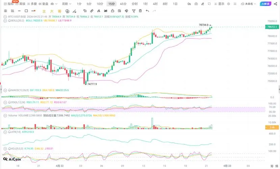Viewport: 280px width, 169px height.
Task: Click the AI解读 button
Action: point(265,4)
